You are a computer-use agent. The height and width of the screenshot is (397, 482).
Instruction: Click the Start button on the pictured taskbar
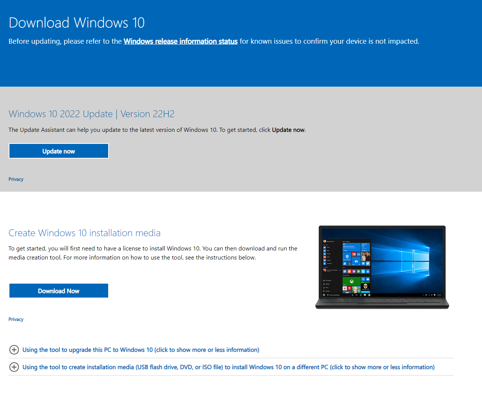click(x=323, y=295)
